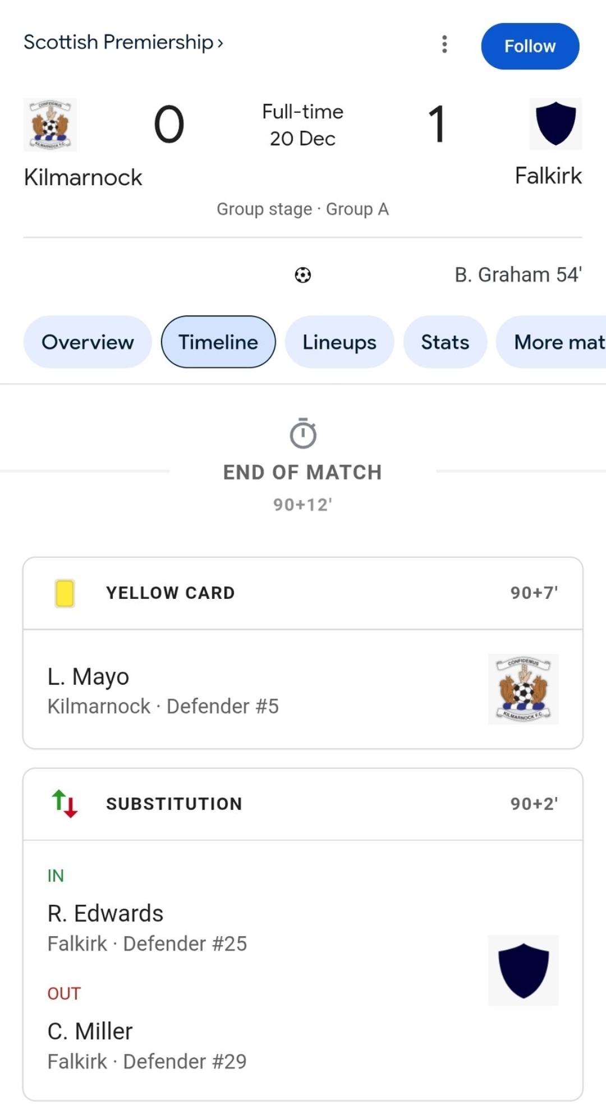Tap C. Miller substituted-out player
This screenshot has height=1104, width=606.
(x=90, y=1032)
